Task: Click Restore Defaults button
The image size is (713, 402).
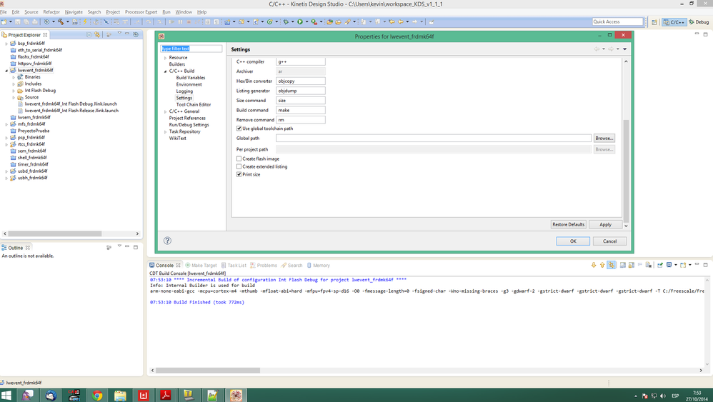Action: (x=569, y=224)
